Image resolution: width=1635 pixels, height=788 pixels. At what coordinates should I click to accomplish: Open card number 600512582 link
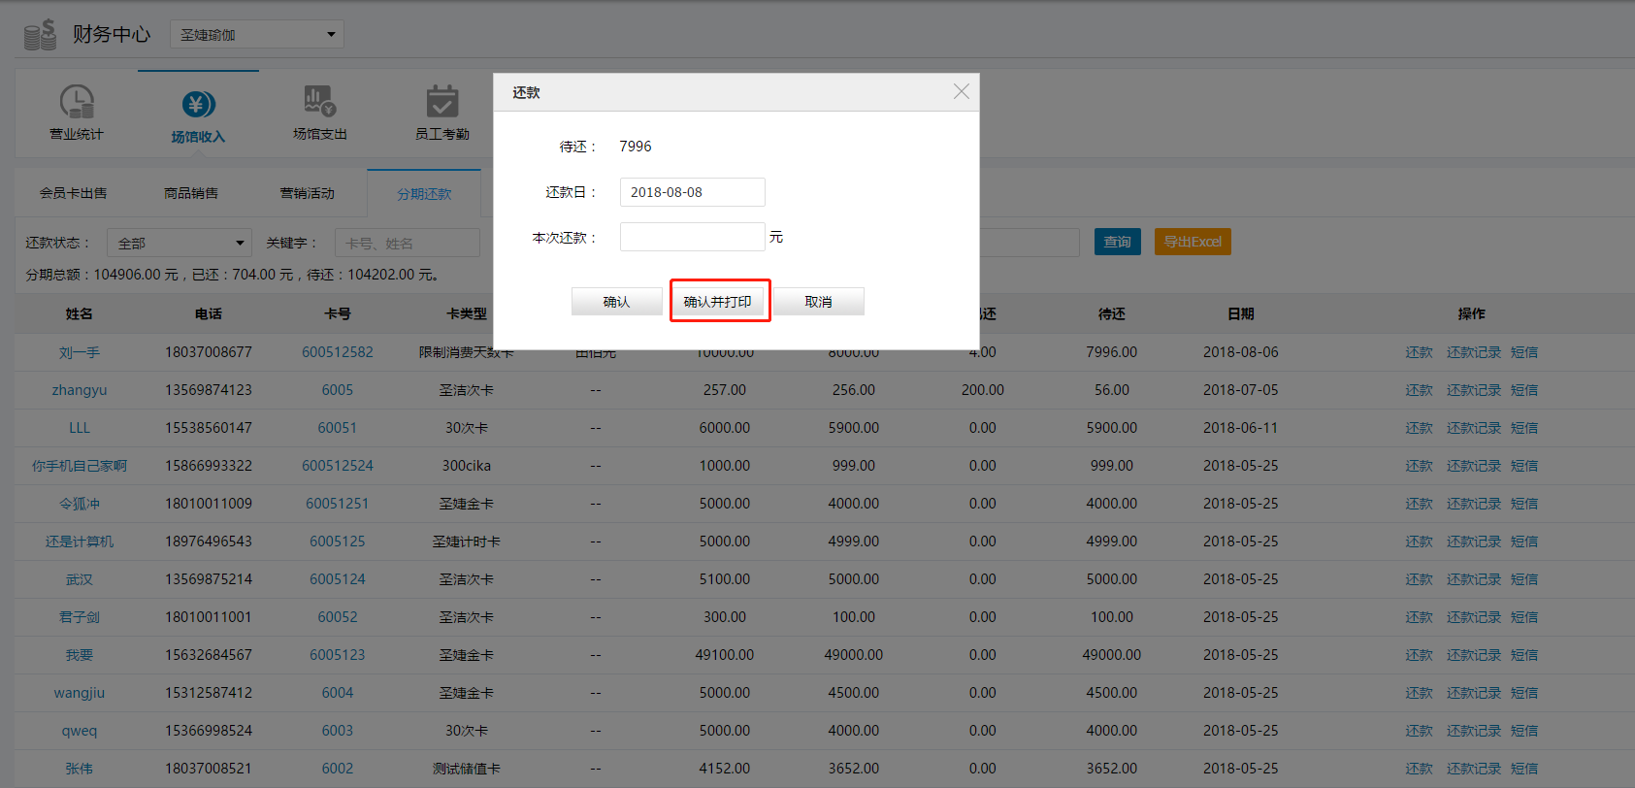click(x=338, y=352)
